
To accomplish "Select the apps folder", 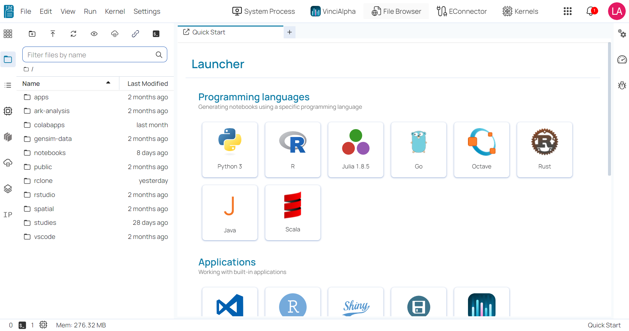I will [x=95, y=97].
